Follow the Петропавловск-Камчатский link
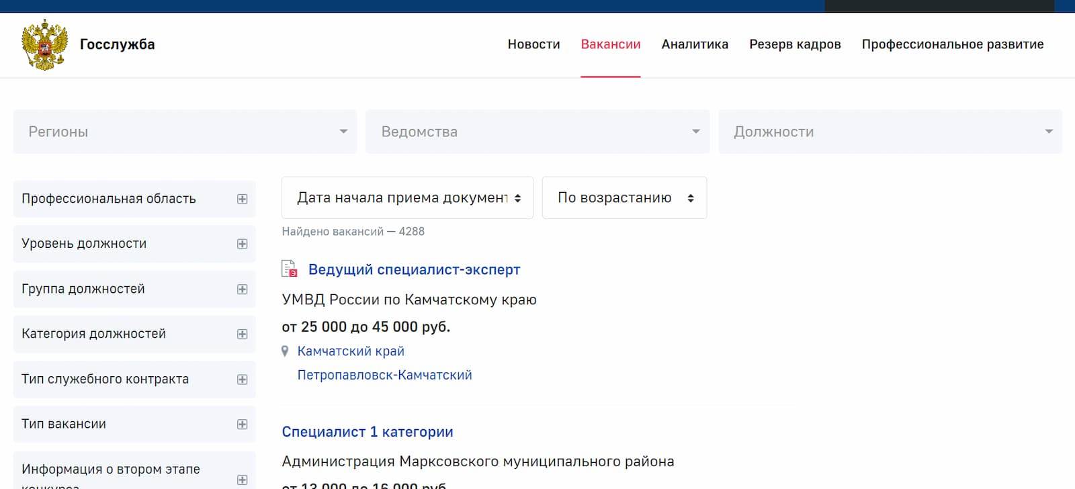Viewport: 1075px width, 489px height. [384, 375]
